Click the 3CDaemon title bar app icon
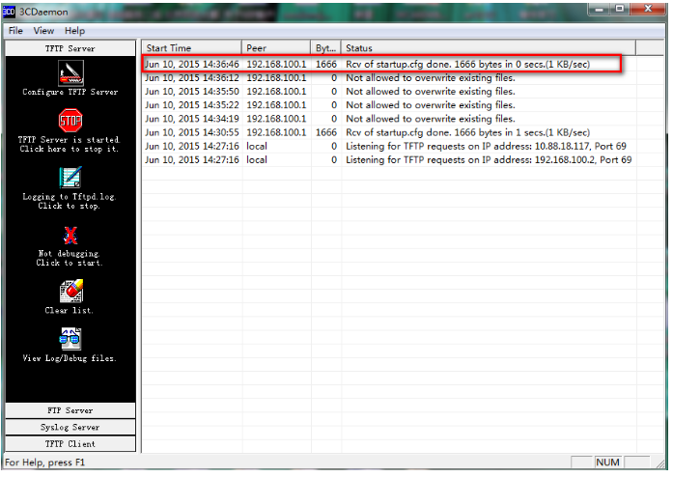Viewport: 673px width, 477px height. 9,12
